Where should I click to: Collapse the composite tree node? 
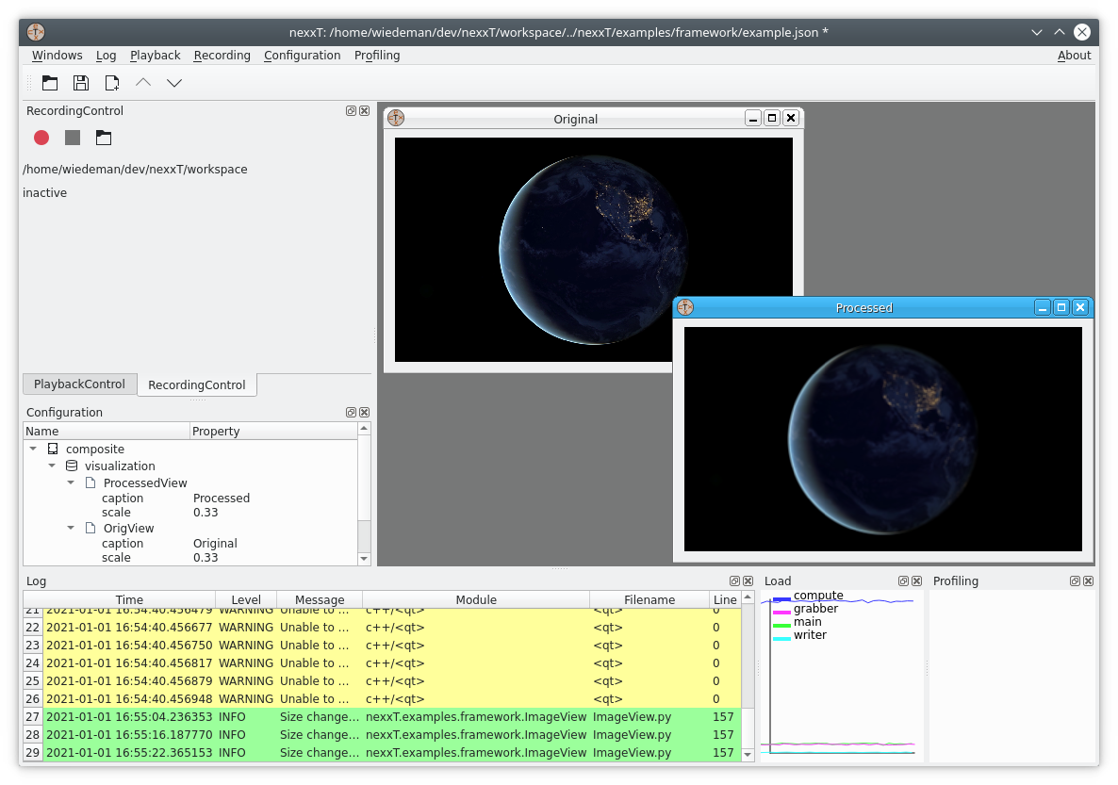click(33, 449)
